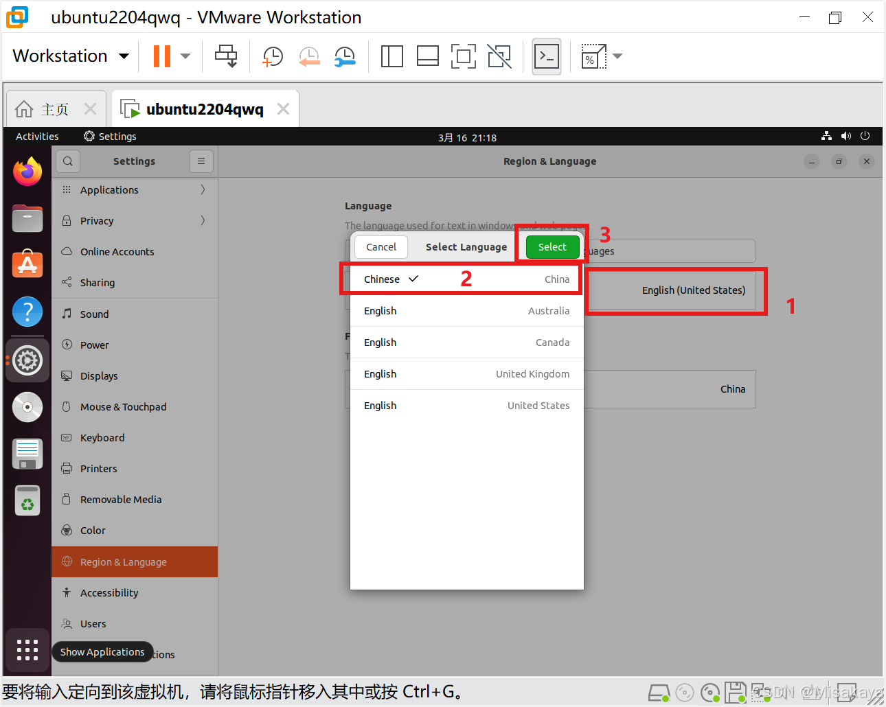Choose Chinese China language row
This screenshot has height=707, width=886.
[x=467, y=279]
